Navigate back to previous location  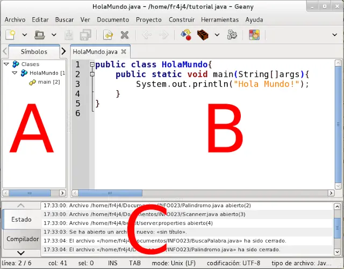tap(147, 35)
